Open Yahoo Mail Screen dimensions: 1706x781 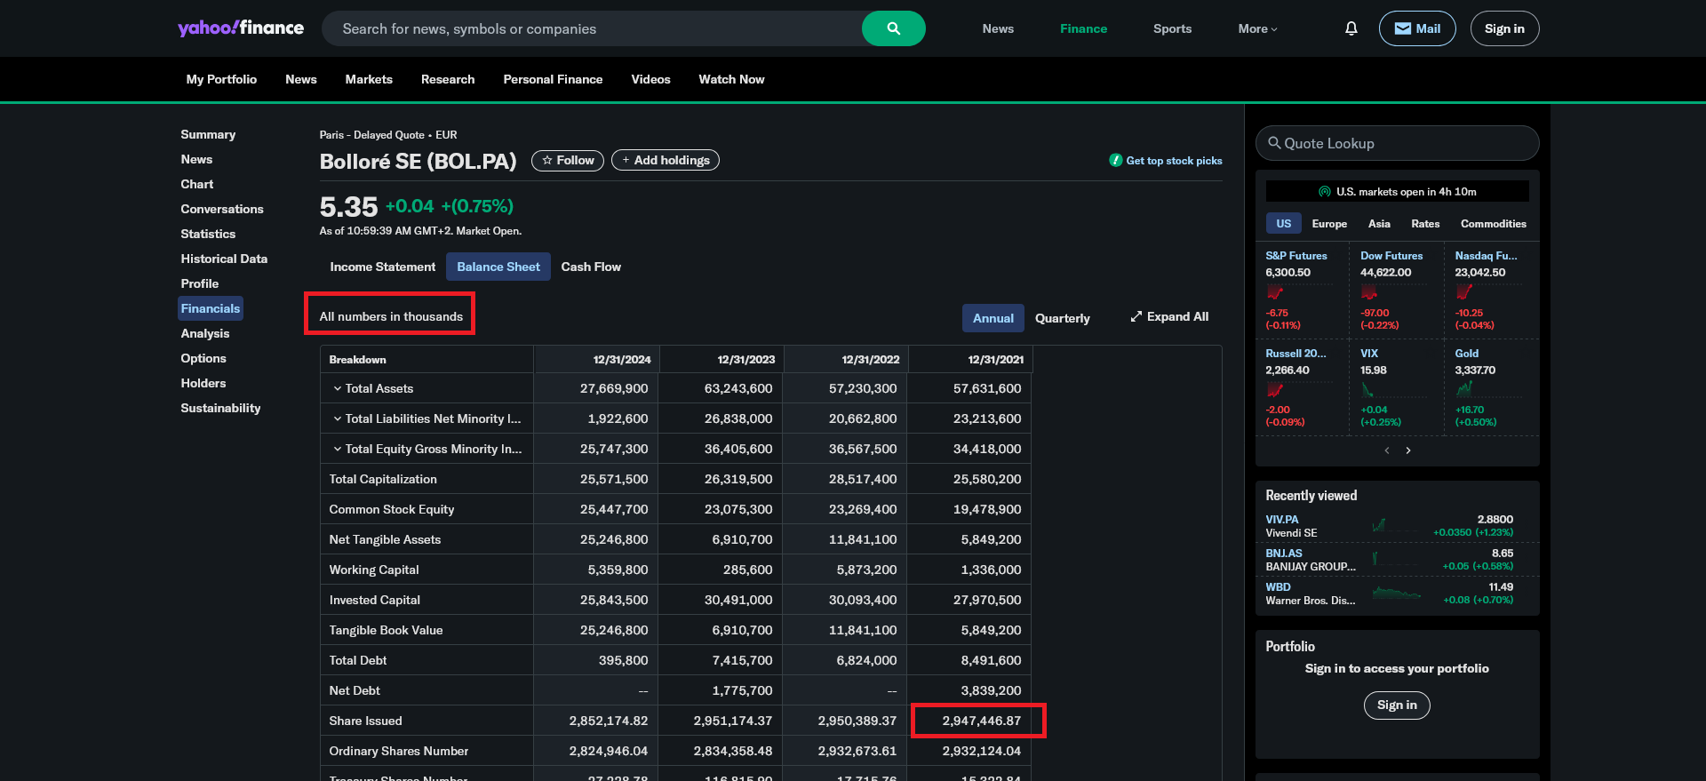(x=1417, y=28)
